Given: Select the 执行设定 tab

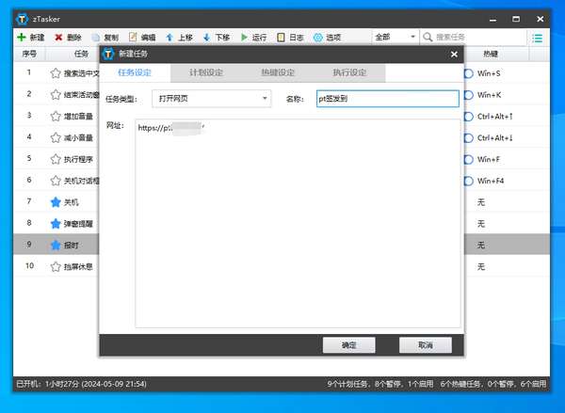Looking at the screenshot, I should coord(349,72).
